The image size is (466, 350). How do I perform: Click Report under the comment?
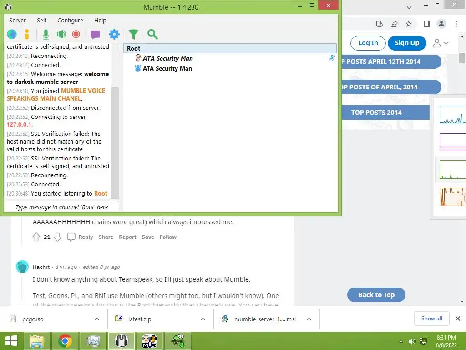tap(127, 237)
